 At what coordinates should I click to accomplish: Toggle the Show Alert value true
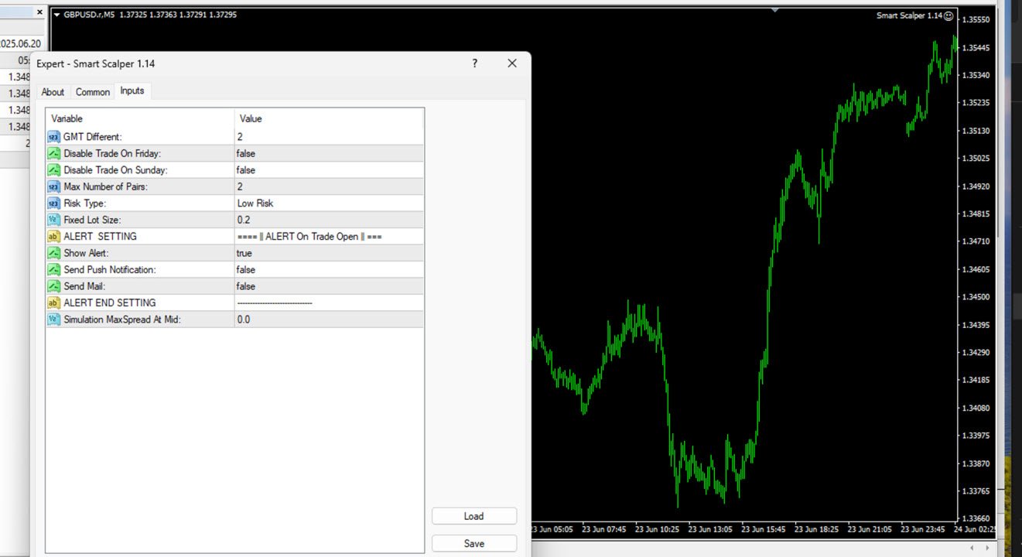pyautogui.click(x=329, y=253)
